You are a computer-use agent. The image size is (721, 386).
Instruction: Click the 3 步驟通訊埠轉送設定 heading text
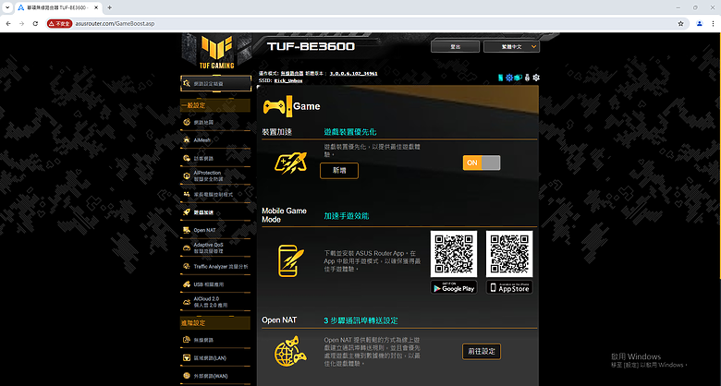[x=360, y=320]
